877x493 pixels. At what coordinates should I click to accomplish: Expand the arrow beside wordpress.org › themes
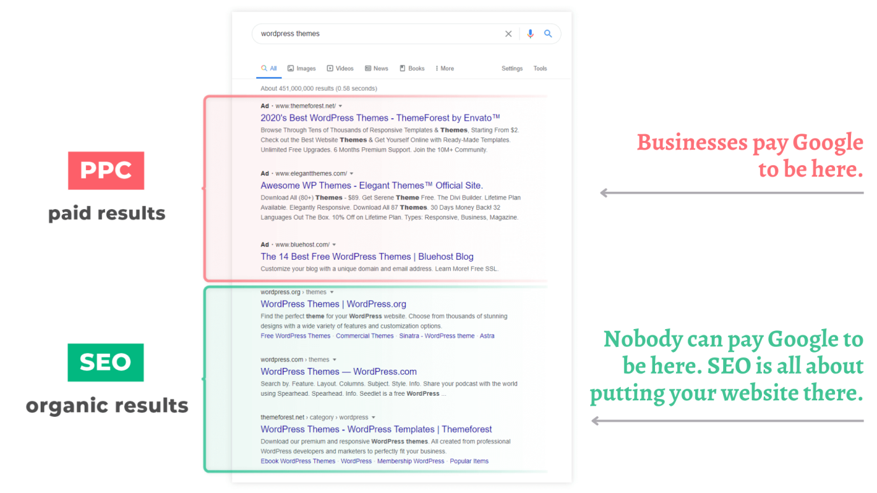[x=331, y=293]
